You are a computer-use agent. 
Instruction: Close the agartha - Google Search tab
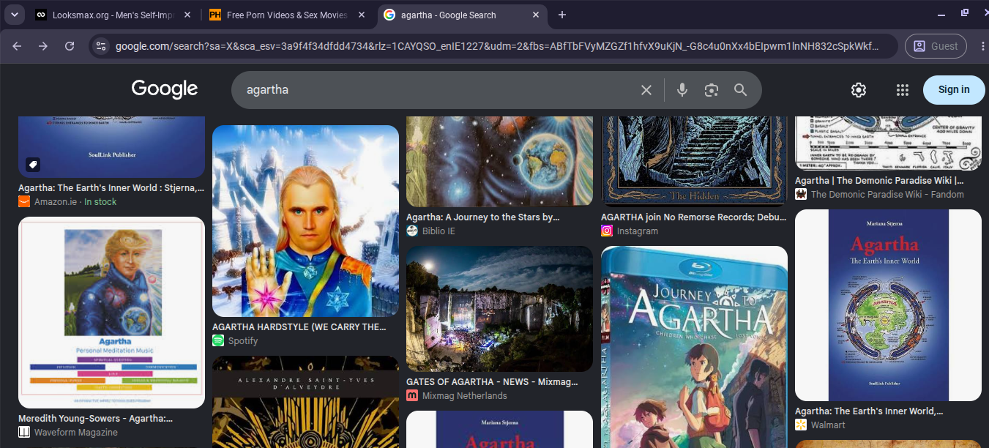click(x=537, y=15)
